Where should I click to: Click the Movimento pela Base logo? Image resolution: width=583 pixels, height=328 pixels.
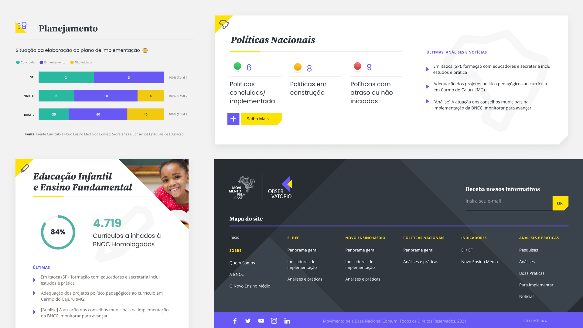pyautogui.click(x=242, y=188)
